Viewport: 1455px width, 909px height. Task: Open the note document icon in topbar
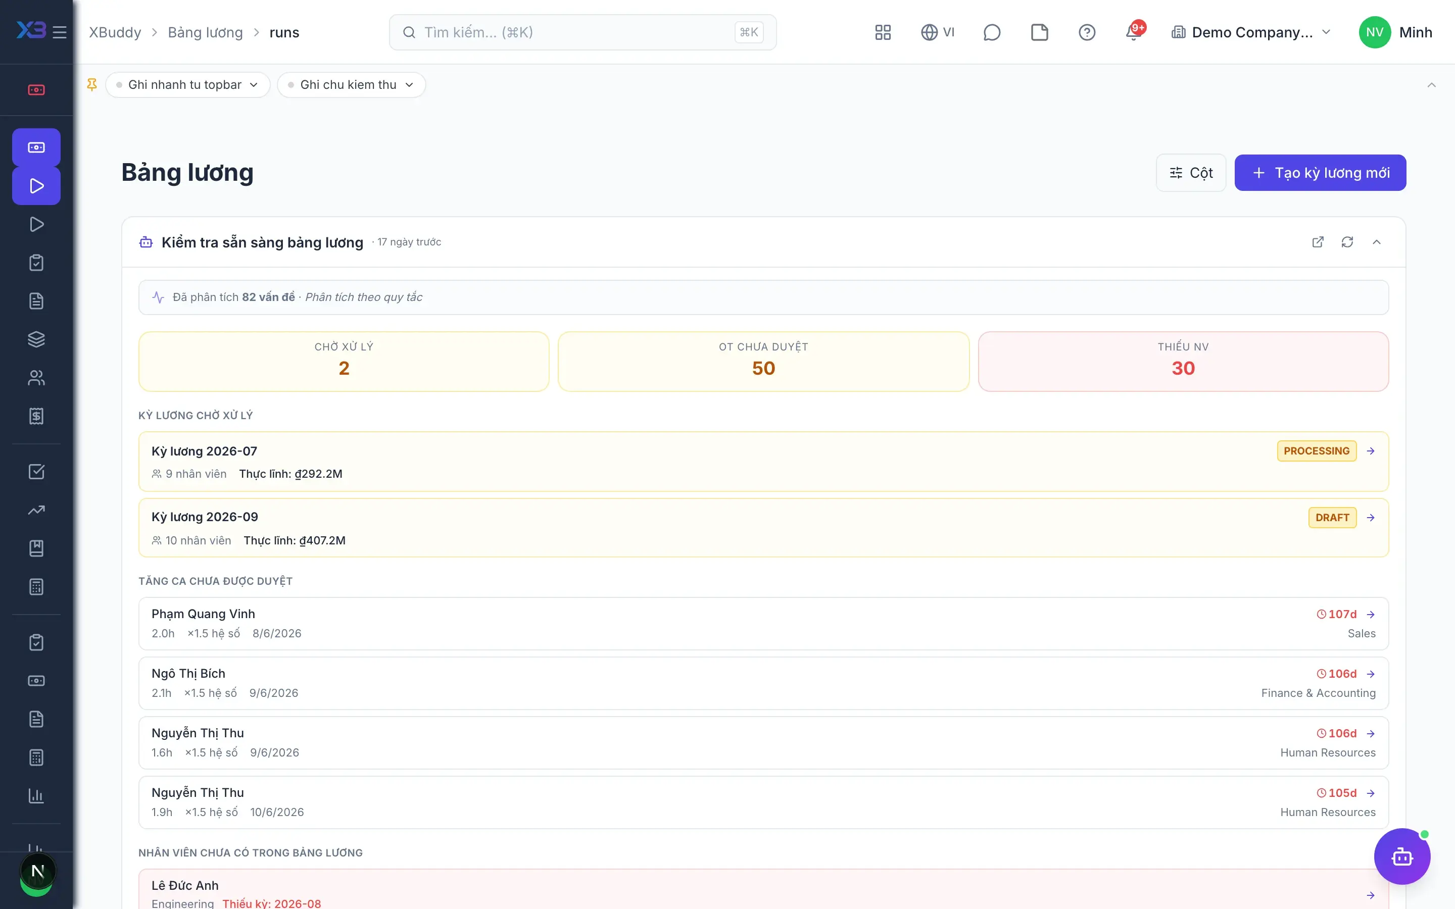(1039, 32)
